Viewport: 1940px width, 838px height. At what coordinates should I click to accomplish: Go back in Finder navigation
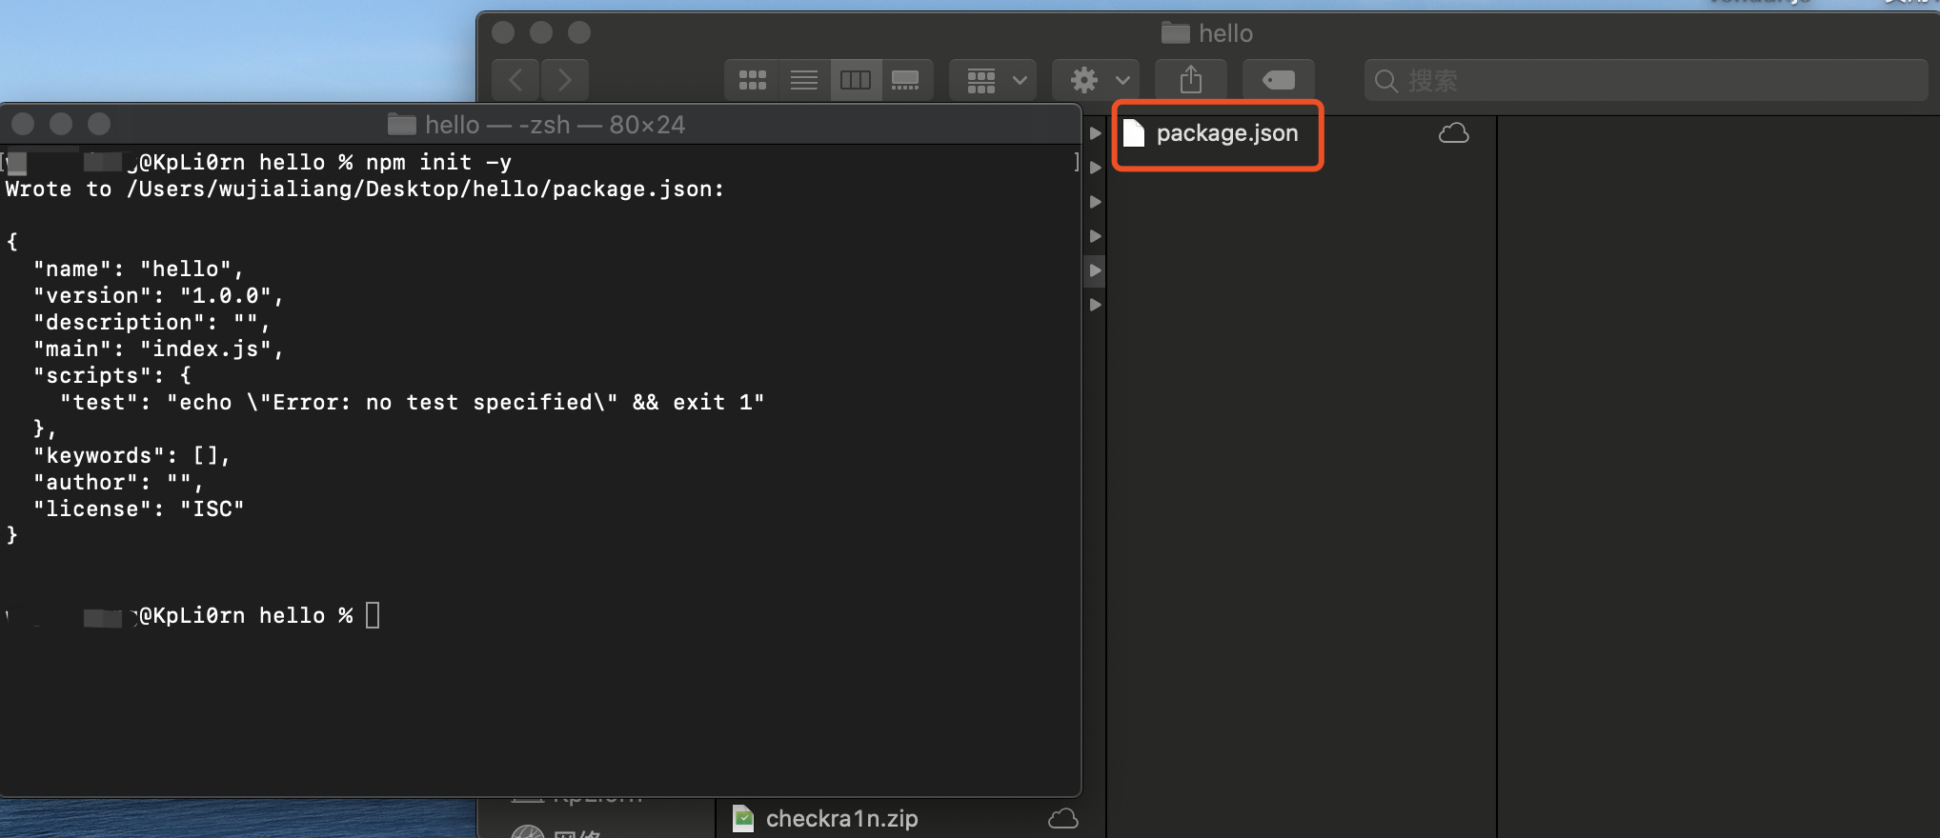pyautogui.click(x=515, y=80)
